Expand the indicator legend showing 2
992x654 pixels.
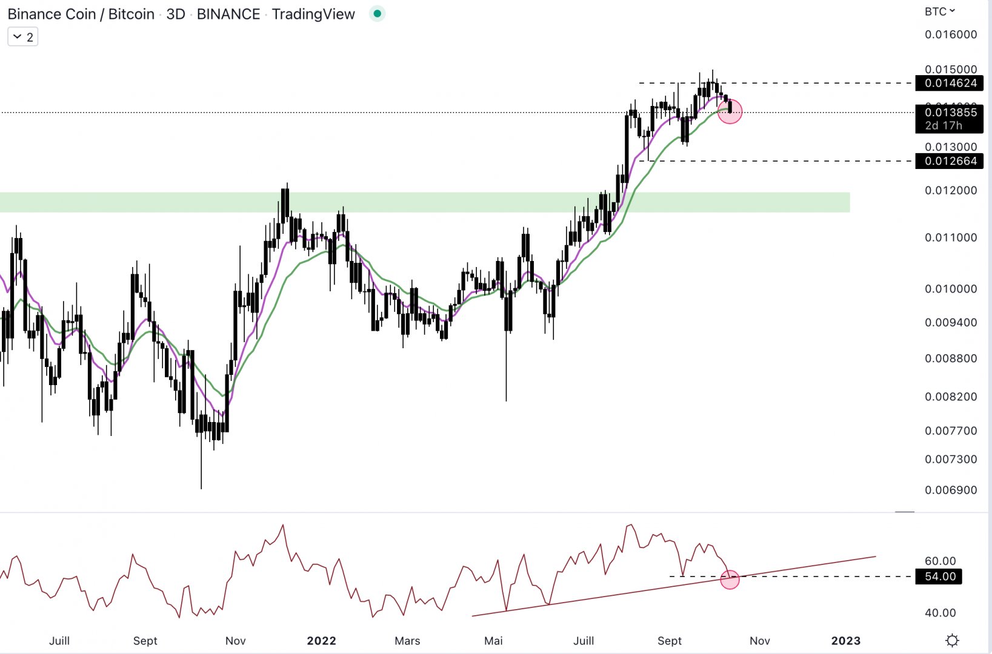23,37
